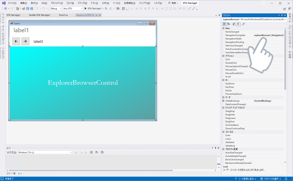Click the clock icon in Output panel
The image size is (293, 181).
tap(102, 152)
